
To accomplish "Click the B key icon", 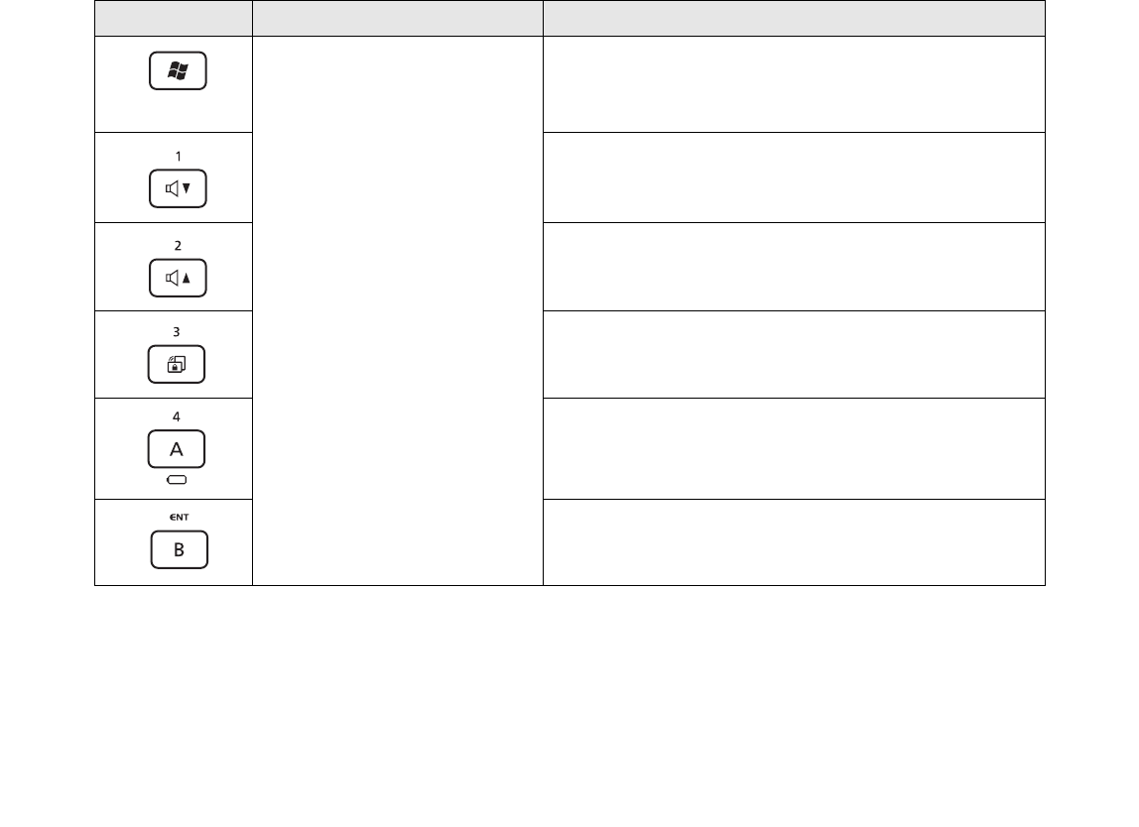I will [x=180, y=549].
